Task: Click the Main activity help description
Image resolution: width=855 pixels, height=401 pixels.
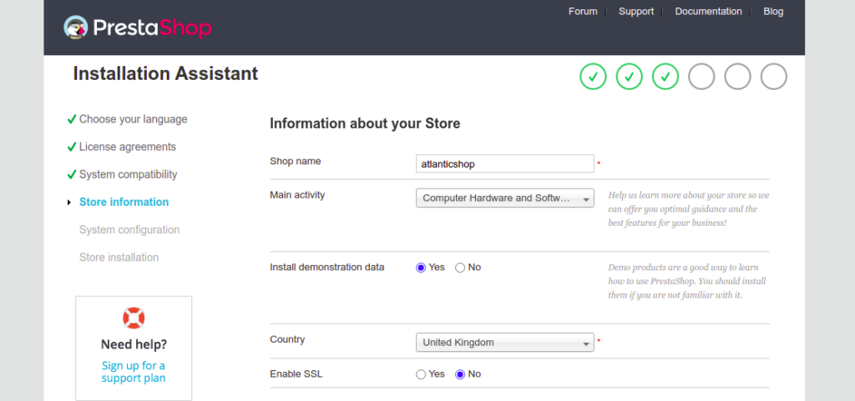Action: [x=689, y=209]
